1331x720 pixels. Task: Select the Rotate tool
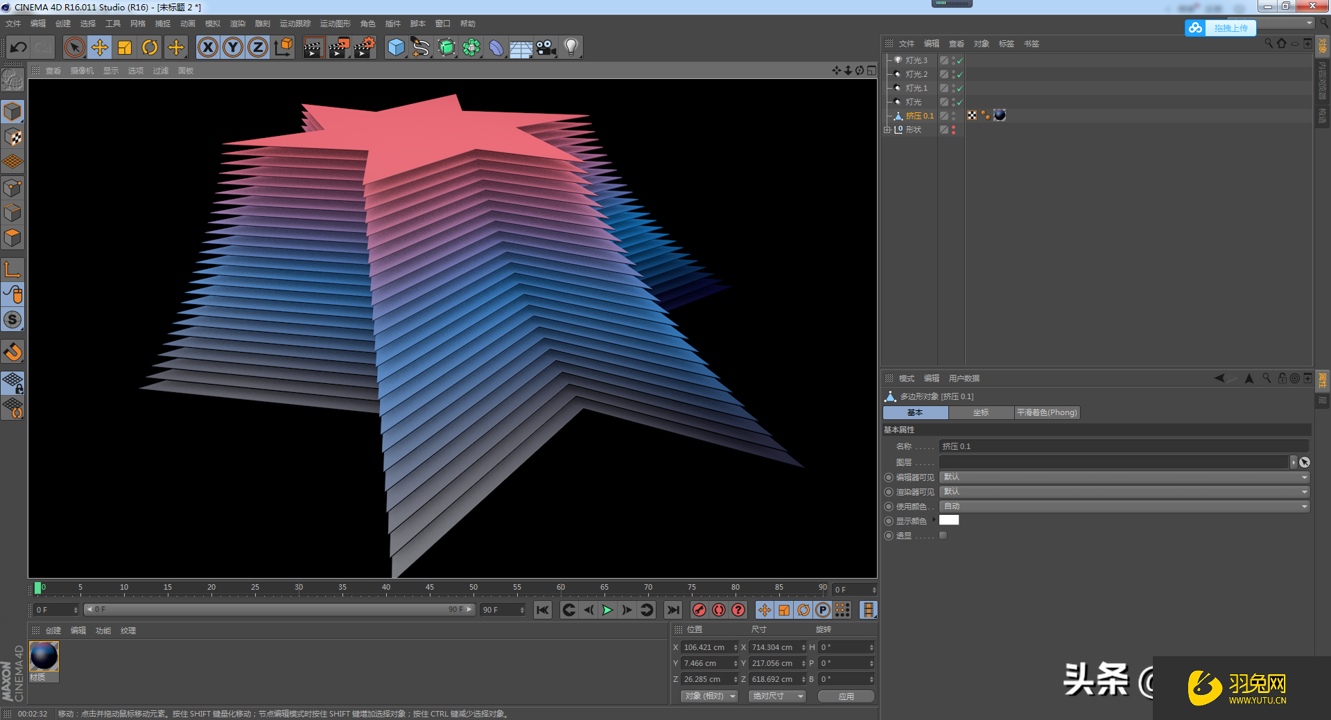click(150, 47)
